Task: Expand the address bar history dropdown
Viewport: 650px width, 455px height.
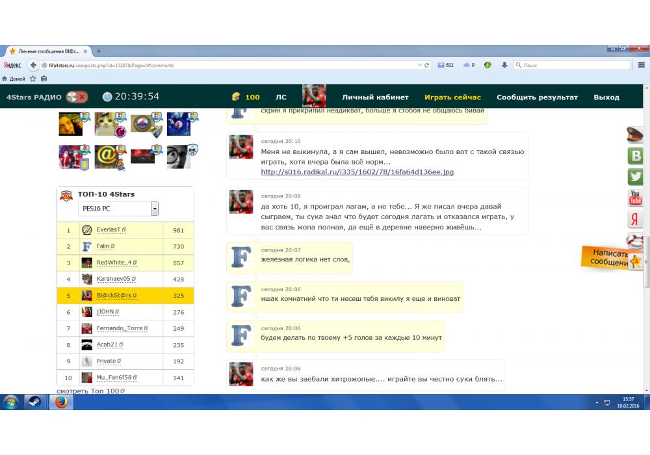Action: point(419,66)
